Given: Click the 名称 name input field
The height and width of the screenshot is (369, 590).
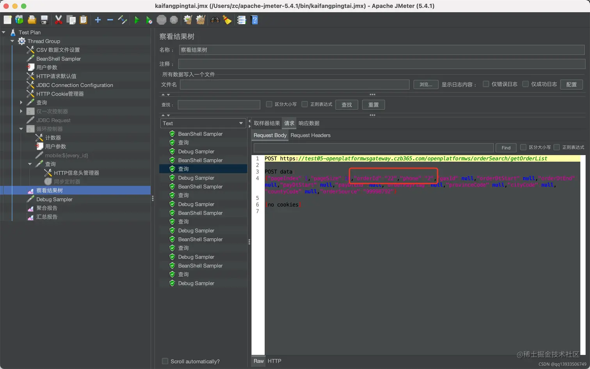Looking at the screenshot, I should 382,50.
